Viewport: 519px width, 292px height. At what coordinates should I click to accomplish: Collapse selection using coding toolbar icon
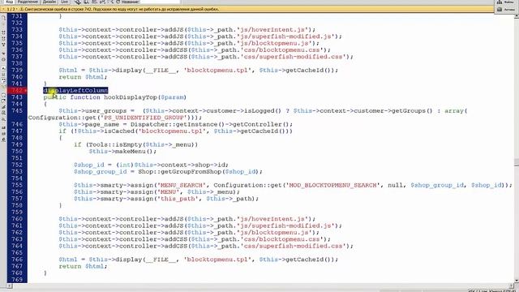pyautogui.click(x=3, y=39)
